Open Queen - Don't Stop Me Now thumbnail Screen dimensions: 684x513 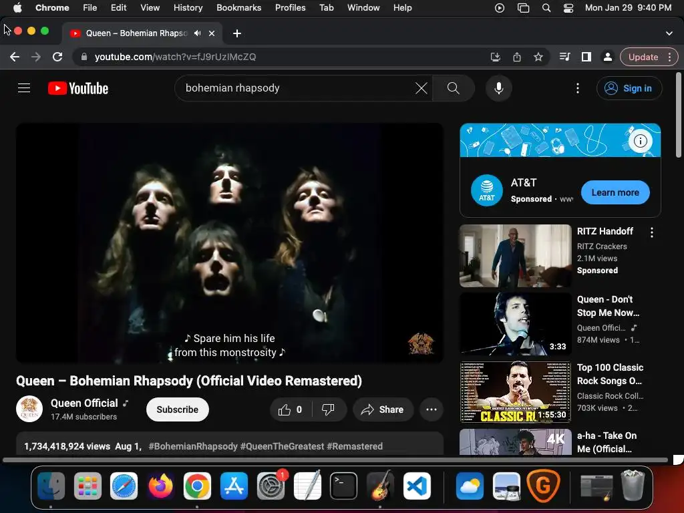tap(515, 324)
